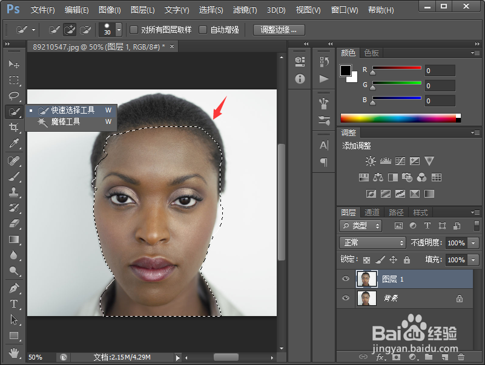Open the 填充 slider dropdown arrow
The image size is (485, 365).
(x=473, y=260)
